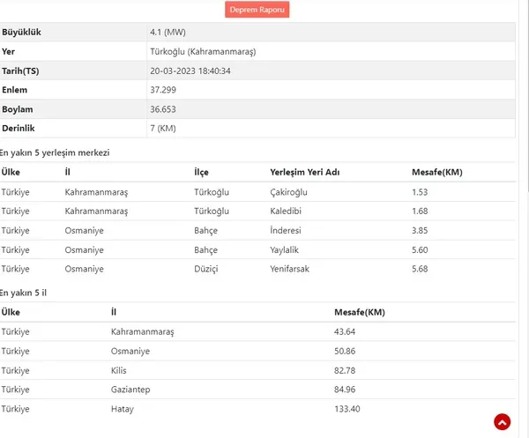Click the Boylam row label
Screen dimensions: 529x438
click(18, 109)
